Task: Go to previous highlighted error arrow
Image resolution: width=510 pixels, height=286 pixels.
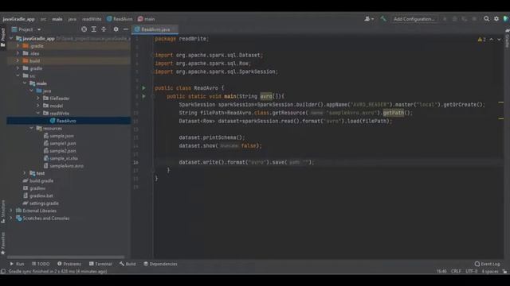Action: (x=492, y=39)
